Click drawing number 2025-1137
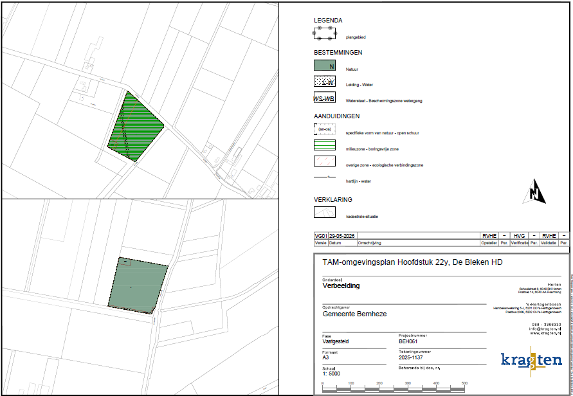The image size is (573, 396). (411, 357)
